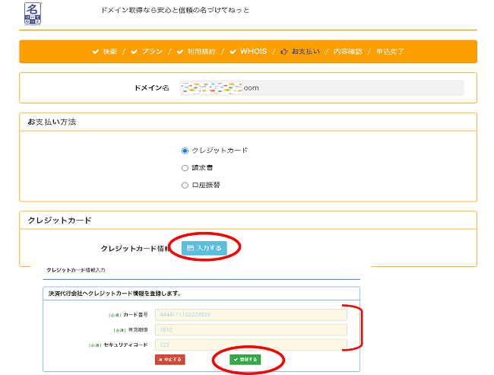This screenshot has height=375, width=494.
Task: Click the 申込完了 step in breadcrumb
Action: pos(390,52)
